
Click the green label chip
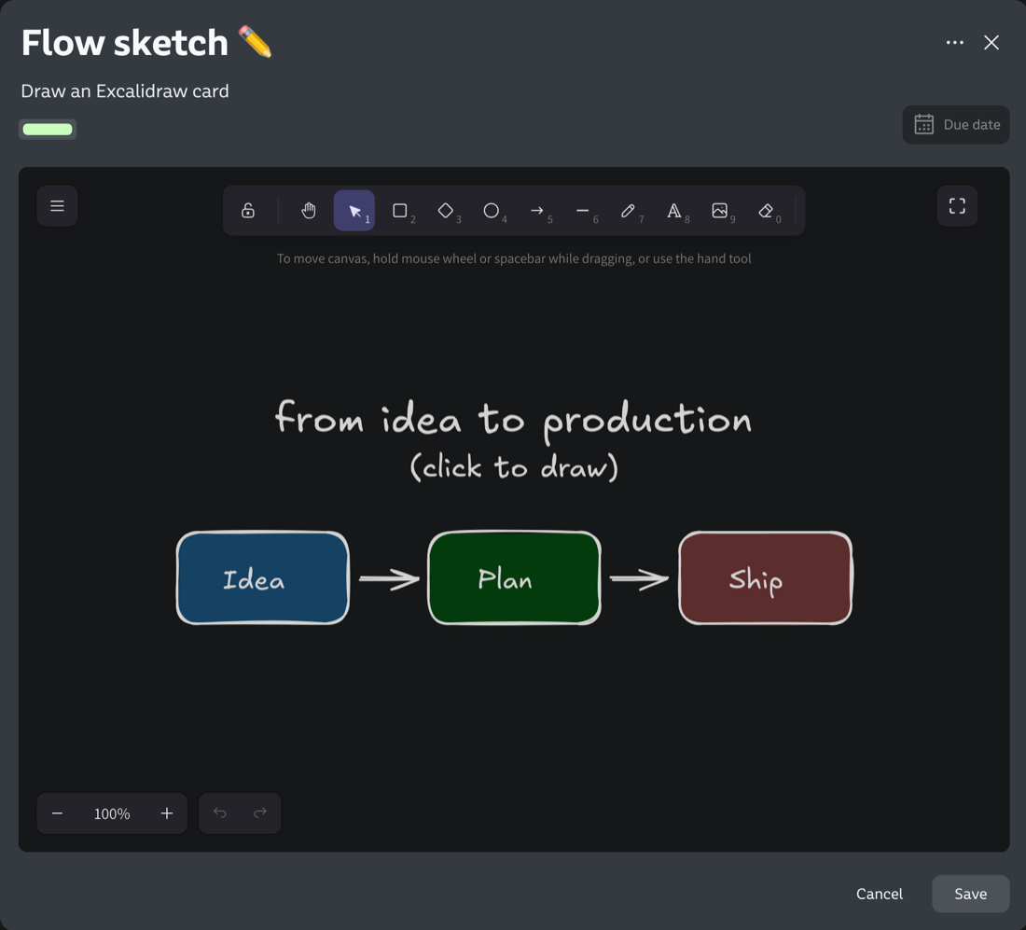[x=48, y=129]
